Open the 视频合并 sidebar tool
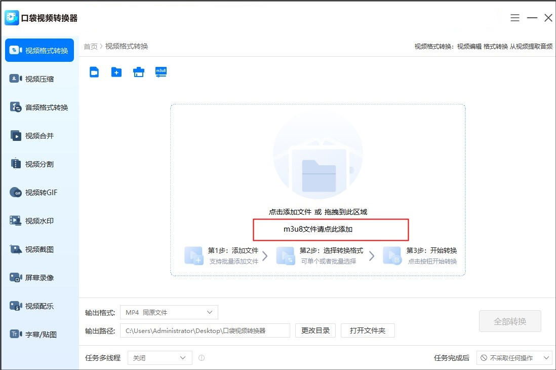 point(41,135)
